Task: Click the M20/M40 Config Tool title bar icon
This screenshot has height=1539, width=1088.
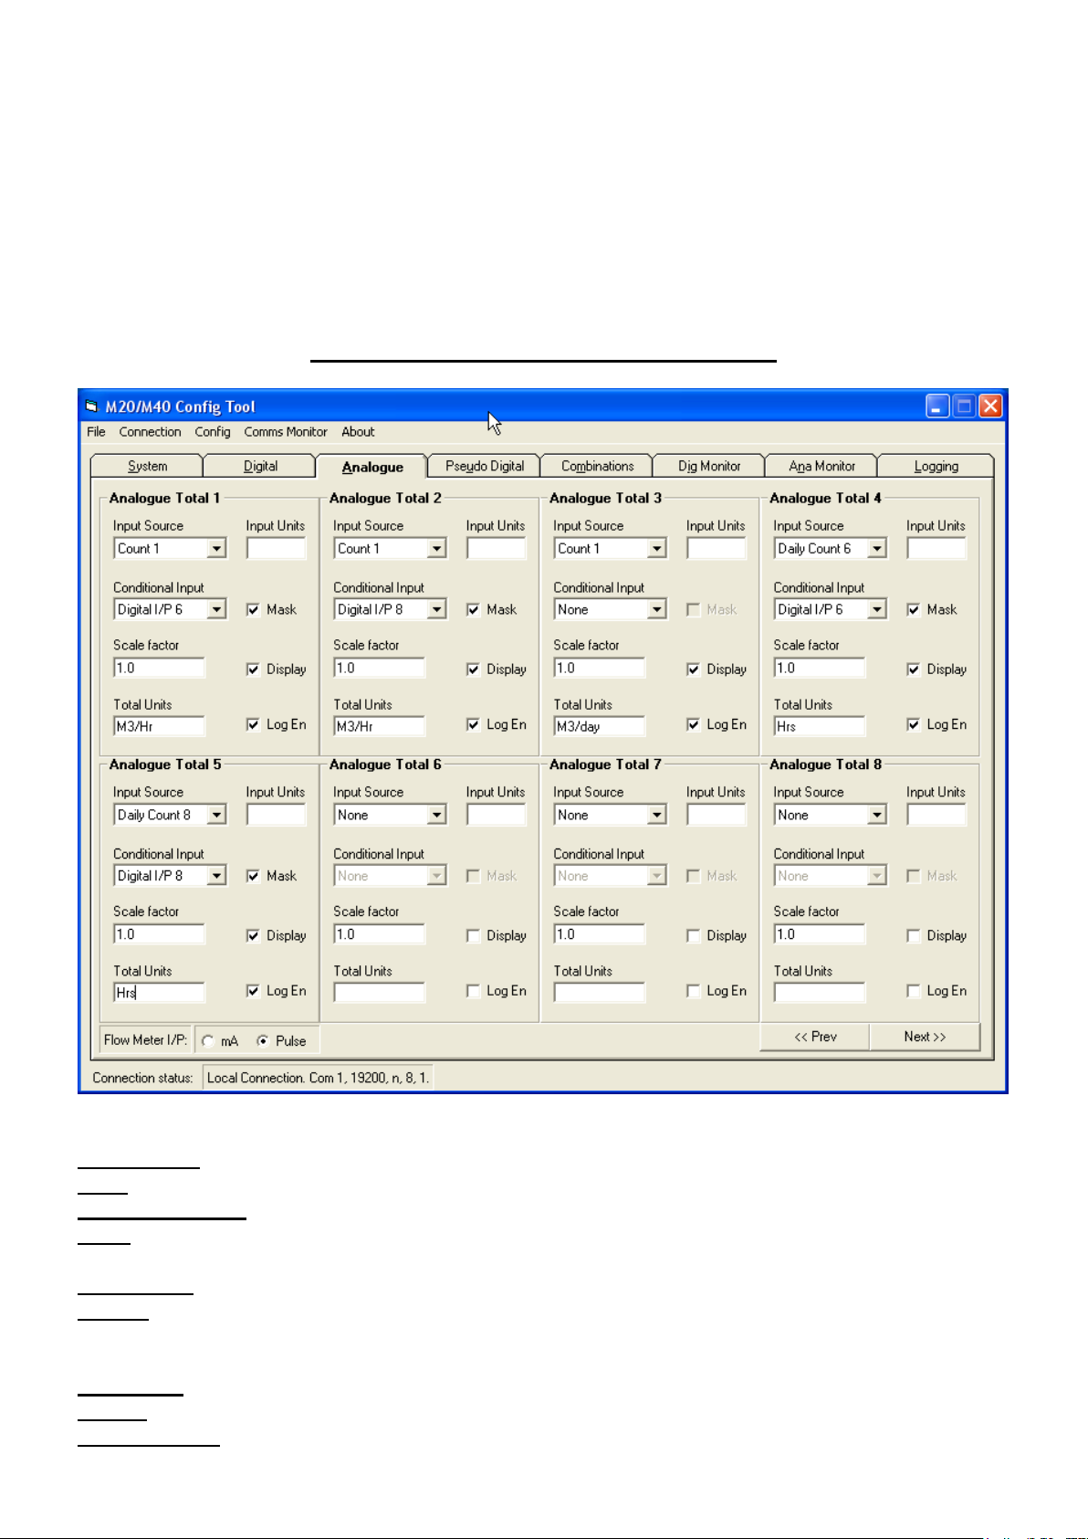Action: (x=91, y=406)
